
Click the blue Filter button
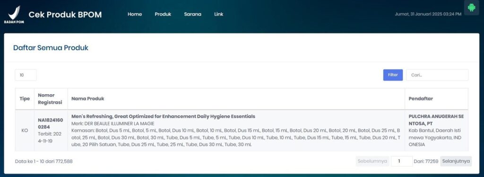tap(393, 75)
